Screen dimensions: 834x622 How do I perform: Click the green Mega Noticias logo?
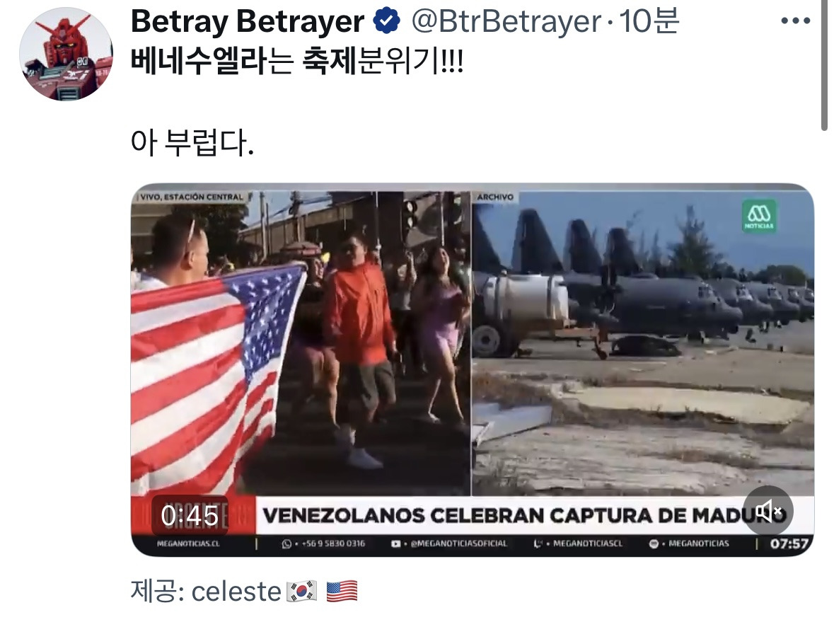click(x=759, y=216)
